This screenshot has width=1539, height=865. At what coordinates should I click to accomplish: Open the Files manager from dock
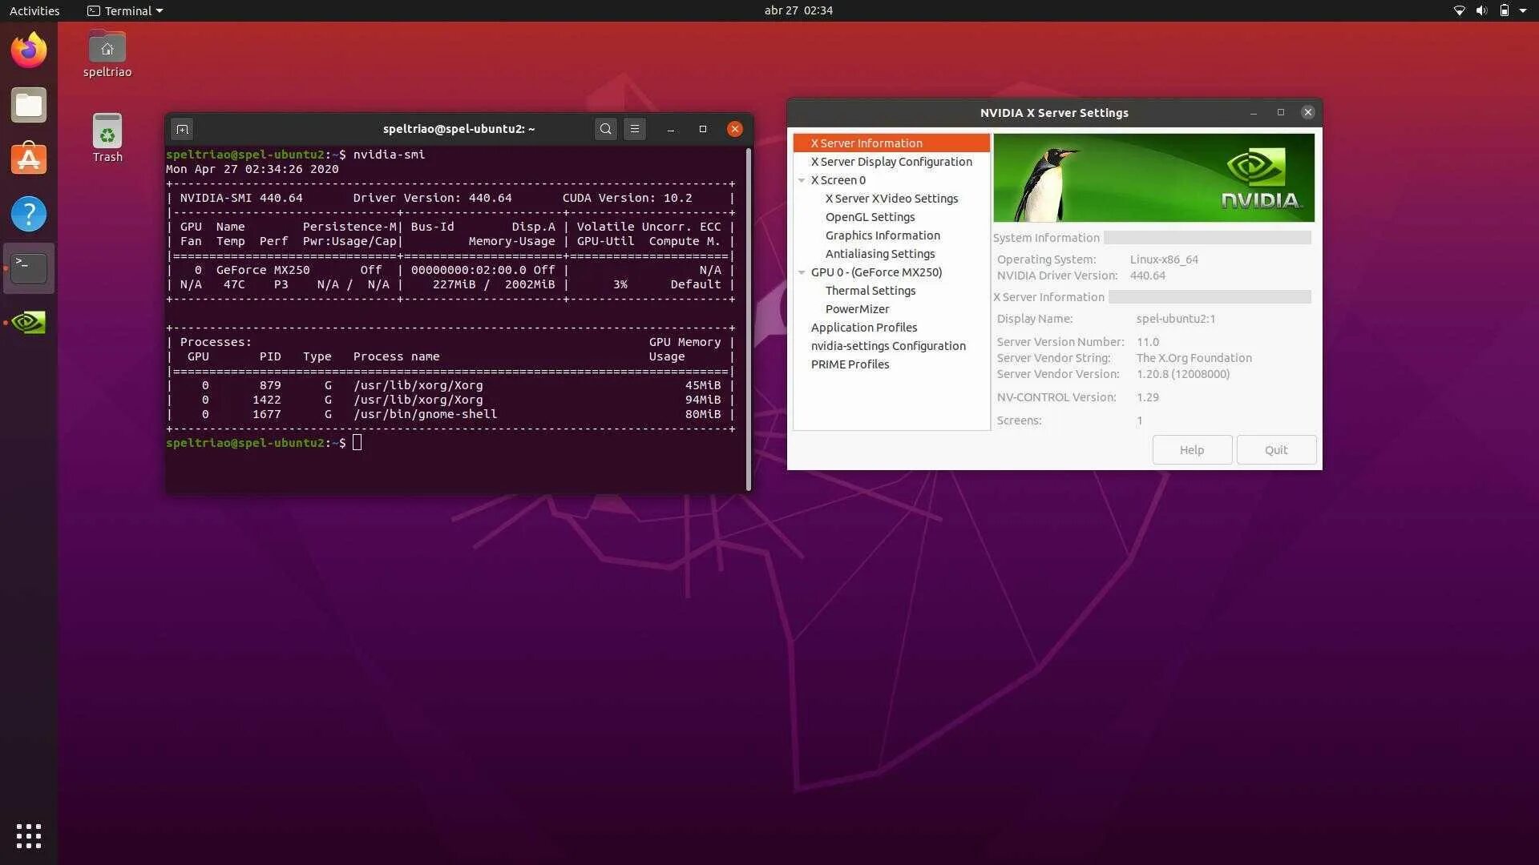29,105
